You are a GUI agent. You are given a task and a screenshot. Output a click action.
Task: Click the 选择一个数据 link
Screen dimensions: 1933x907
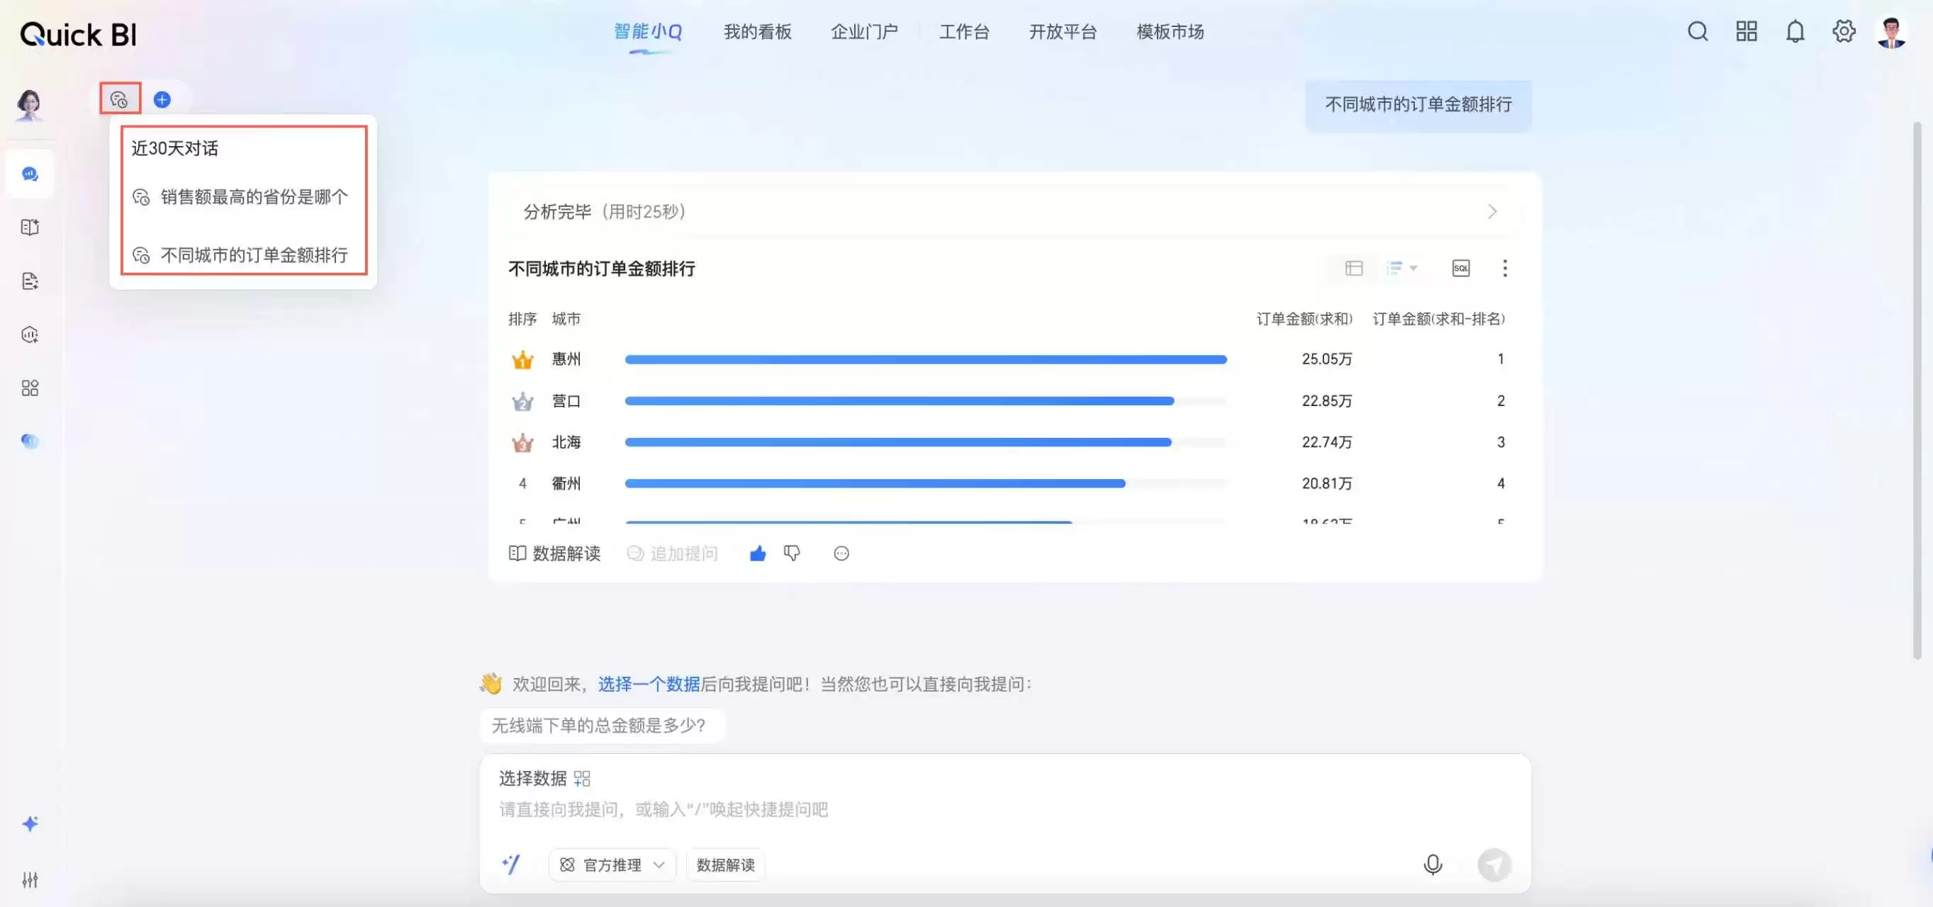tap(649, 685)
